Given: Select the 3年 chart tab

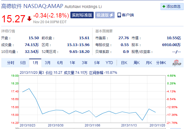Looking at the screenshot, I should (84, 63).
